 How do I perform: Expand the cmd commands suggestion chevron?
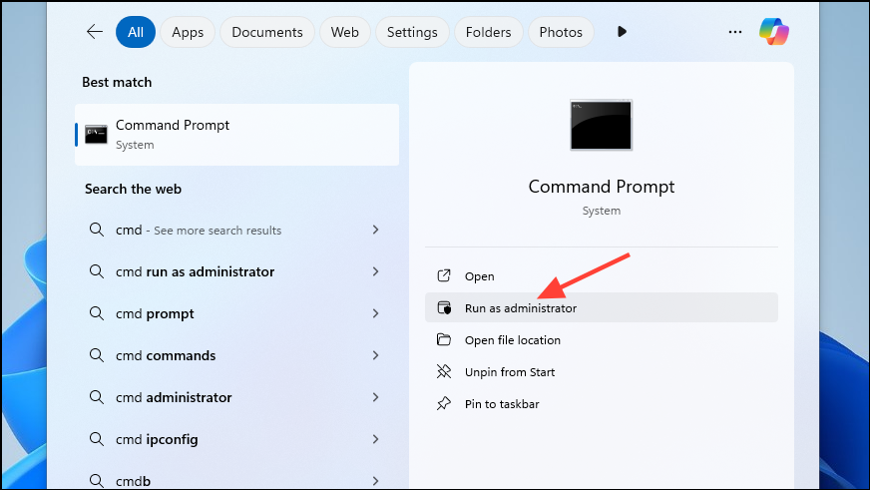[x=375, y=355]
